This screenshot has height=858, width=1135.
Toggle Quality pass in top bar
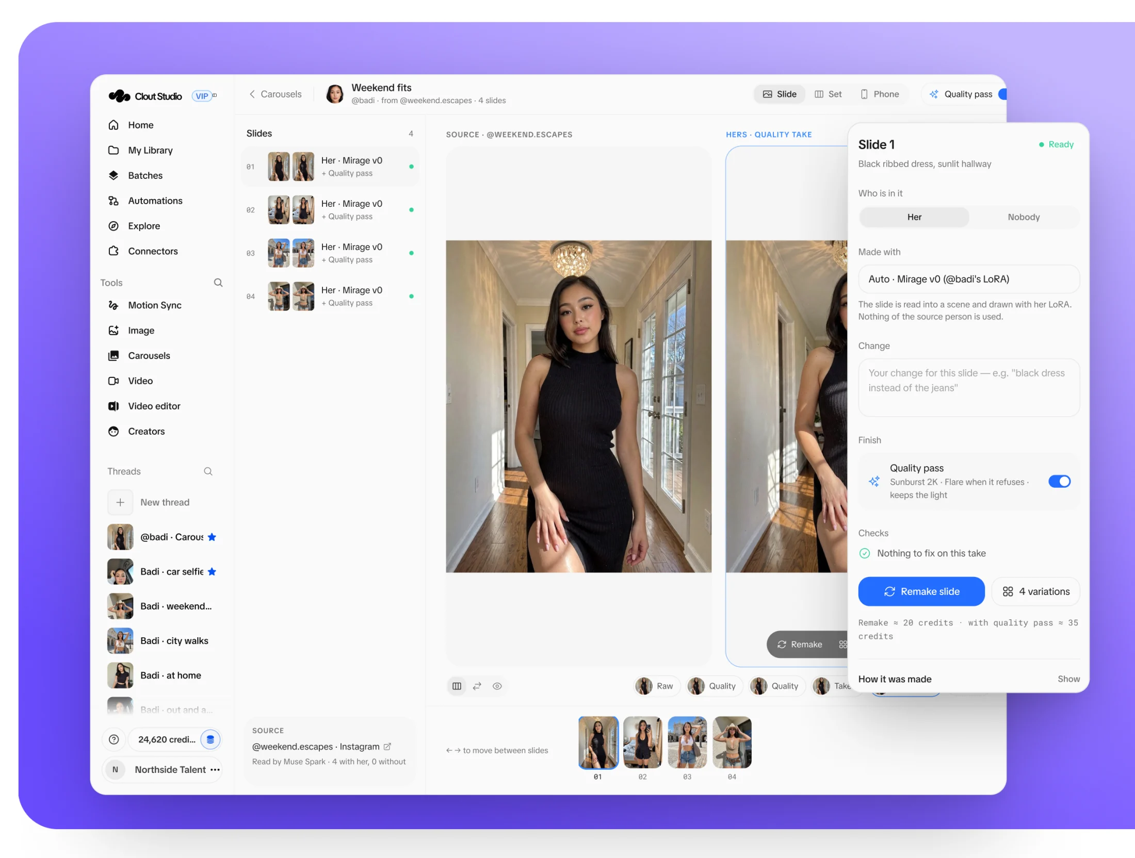click(x=1002, y=94)
